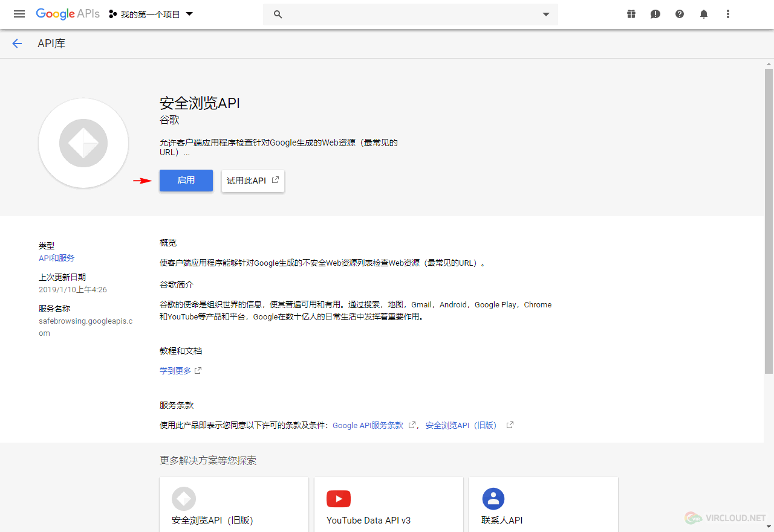Open the API和服务 type link
The width and height of the screenshot is (774, 532).
(x=57, y=258)
